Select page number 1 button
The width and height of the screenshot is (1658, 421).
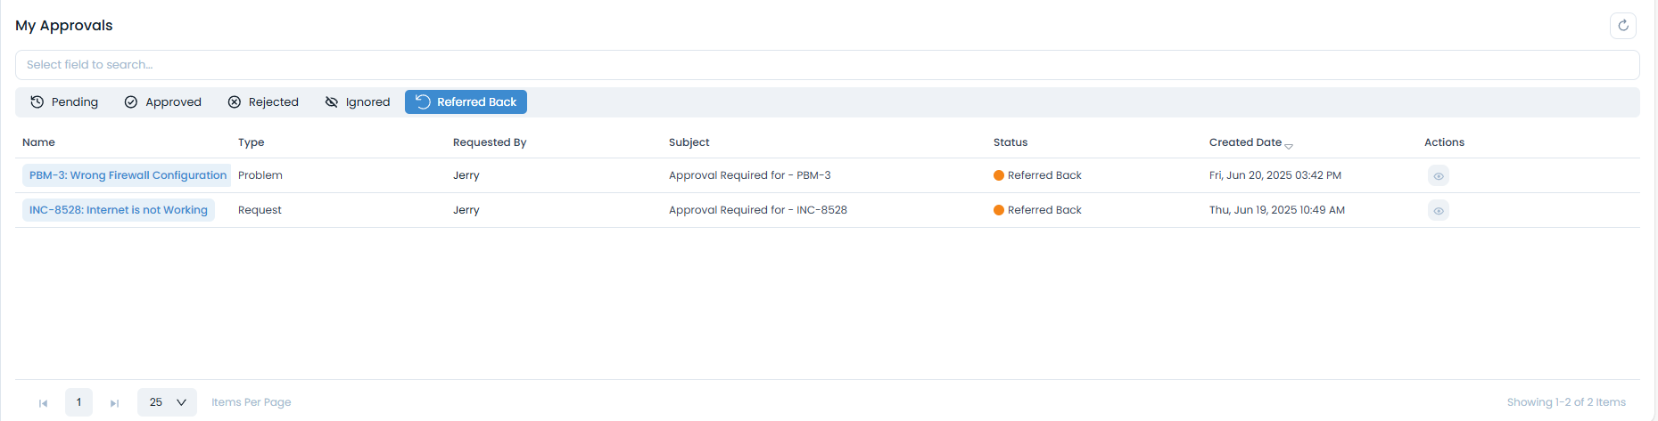78,402
